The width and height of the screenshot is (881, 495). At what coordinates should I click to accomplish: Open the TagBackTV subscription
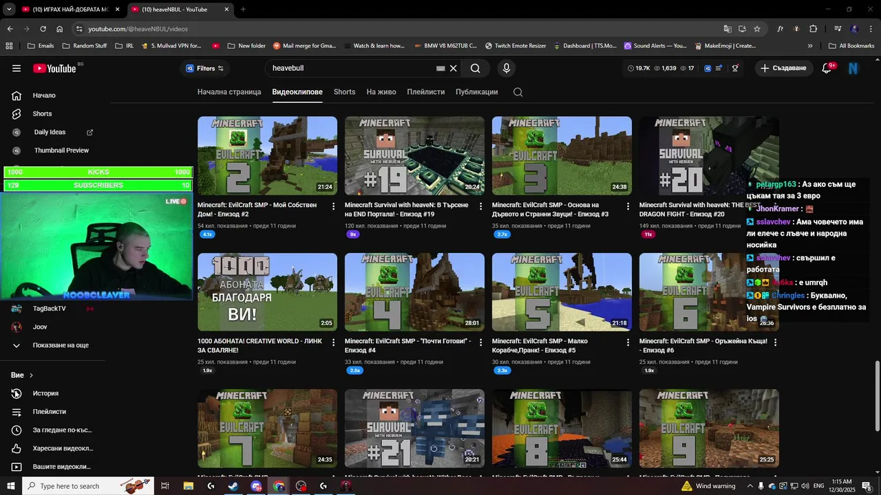pos(55,309)
